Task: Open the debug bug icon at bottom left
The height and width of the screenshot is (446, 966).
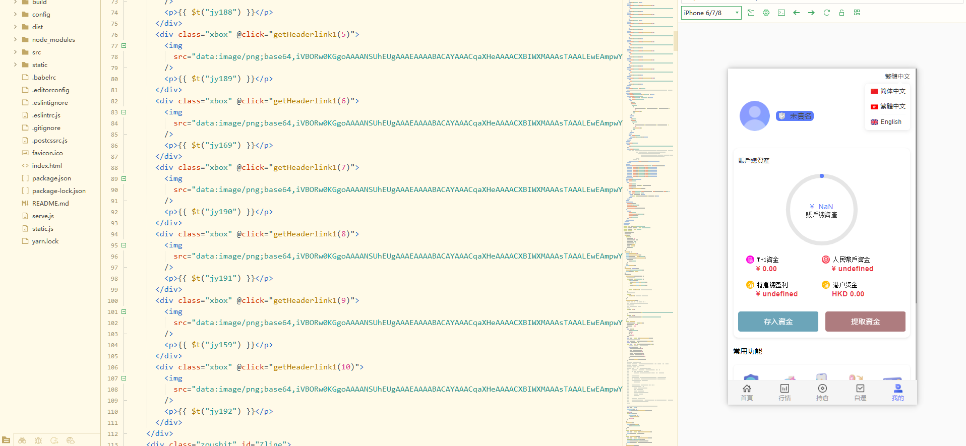Action: point(38,440)
